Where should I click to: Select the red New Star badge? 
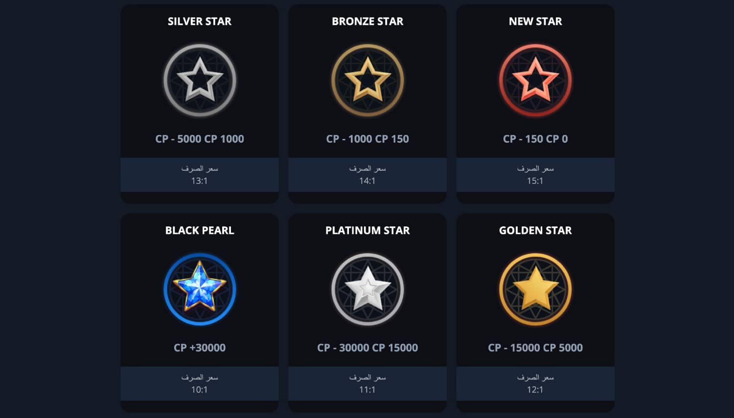tap(535, 80)
